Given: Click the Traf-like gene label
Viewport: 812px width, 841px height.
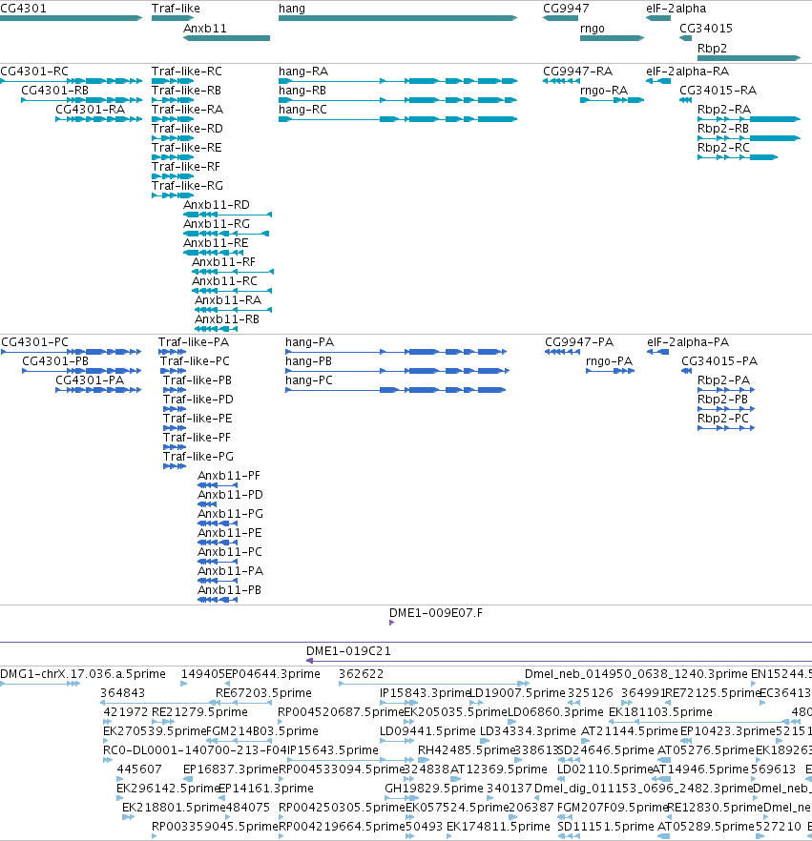Looking at the screenshot, I should pos(176,9).
